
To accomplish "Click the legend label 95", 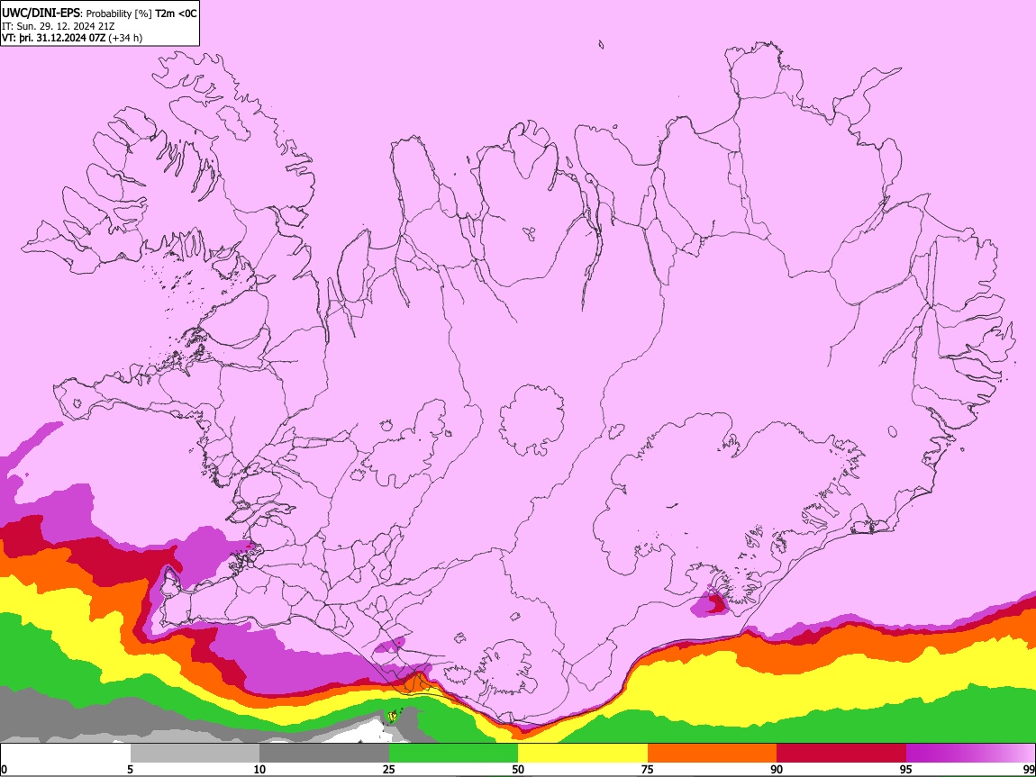I will (x=906, y=770).
